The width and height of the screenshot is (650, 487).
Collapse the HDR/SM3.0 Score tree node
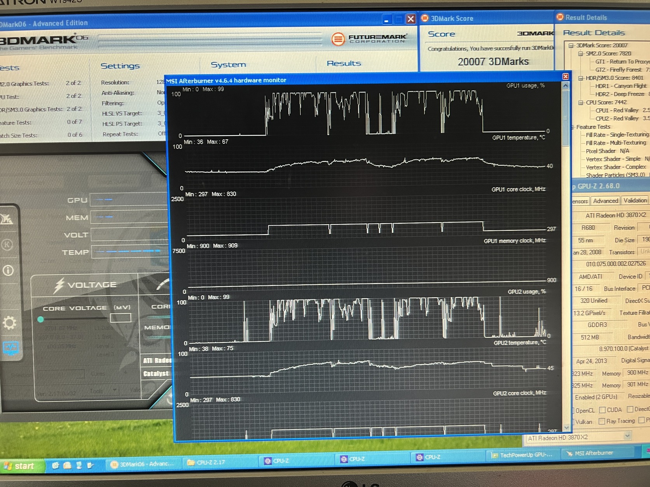click(x=580, y=78)
